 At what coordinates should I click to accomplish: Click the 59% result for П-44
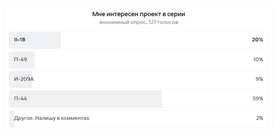[x=257, y=99]
